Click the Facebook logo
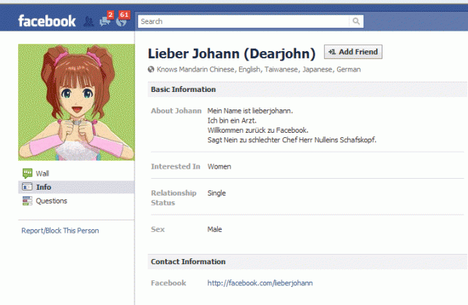This screenshot has height=305, width=468. click(47, 21)
